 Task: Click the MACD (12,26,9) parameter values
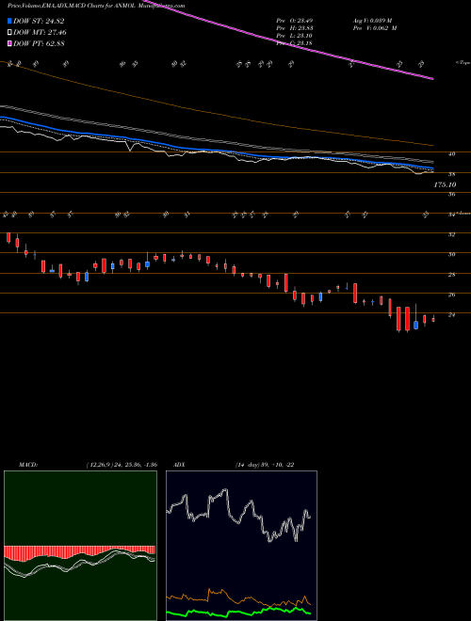coord(121,465)
